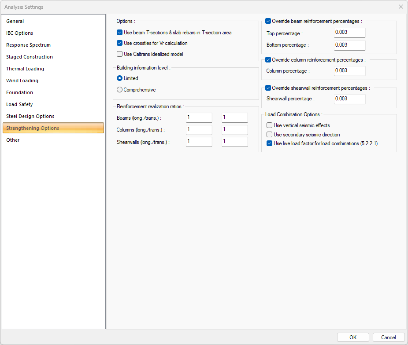Select the Foundation category

[x=20, y=92]
